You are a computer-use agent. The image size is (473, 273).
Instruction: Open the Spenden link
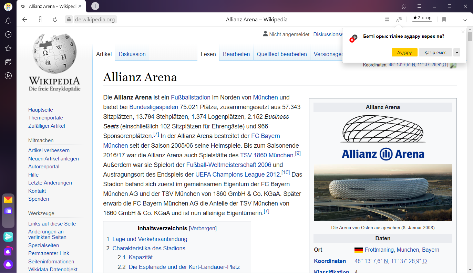coord(39,199)
